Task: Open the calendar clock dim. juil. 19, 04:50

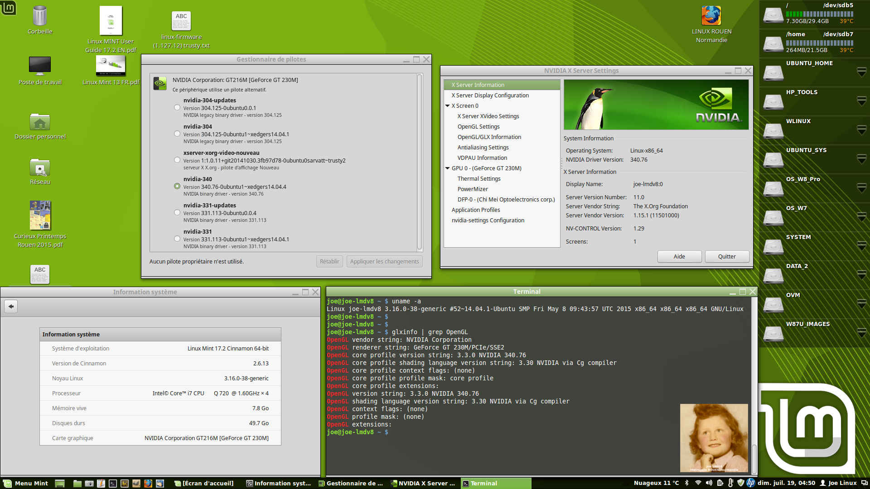Action: (x=786, y=483)
